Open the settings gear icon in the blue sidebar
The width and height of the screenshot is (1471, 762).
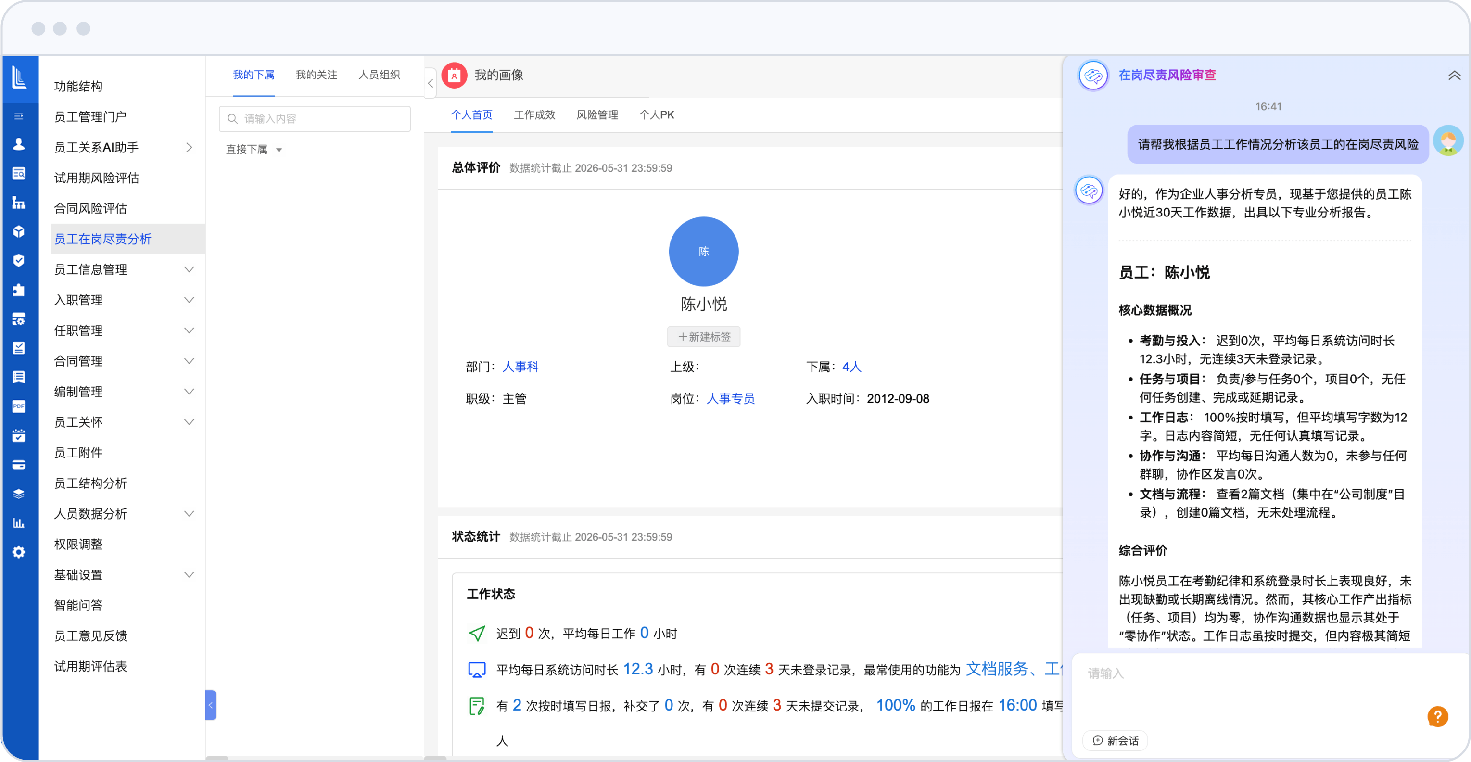[19, 552]
